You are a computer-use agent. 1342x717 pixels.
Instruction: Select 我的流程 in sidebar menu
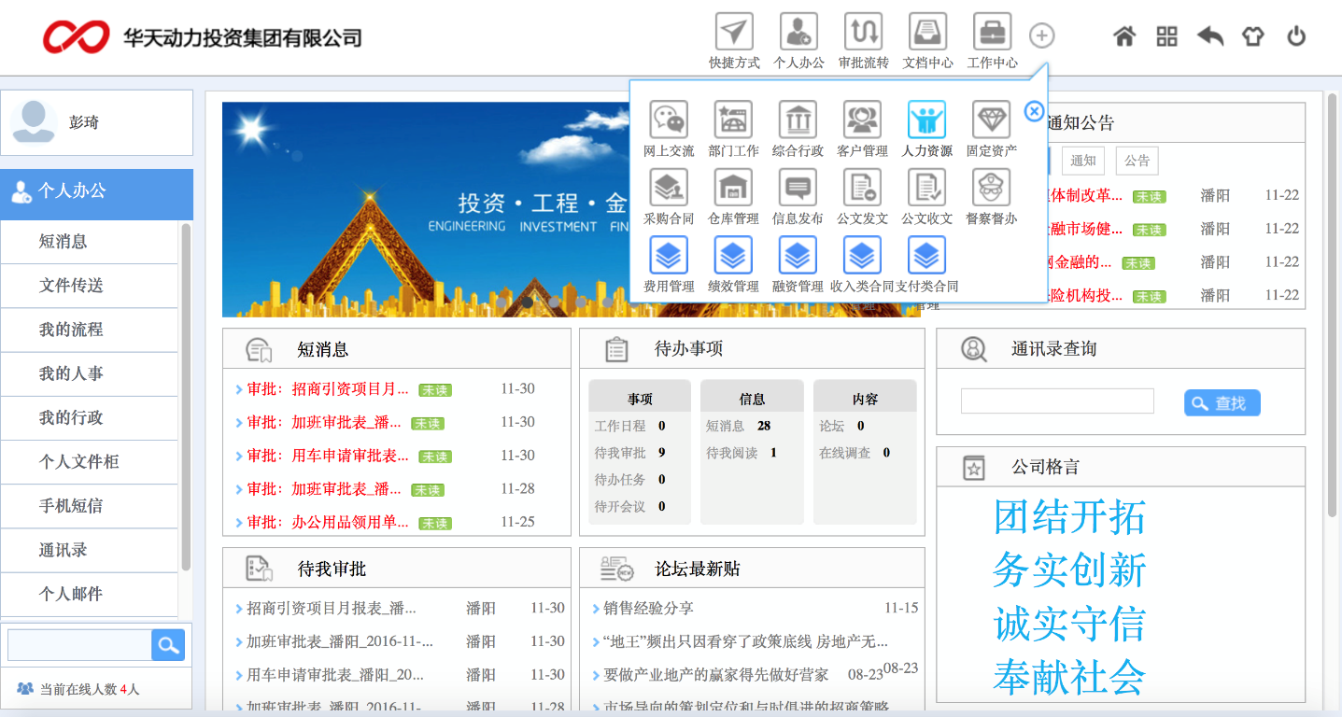point(71,330)
